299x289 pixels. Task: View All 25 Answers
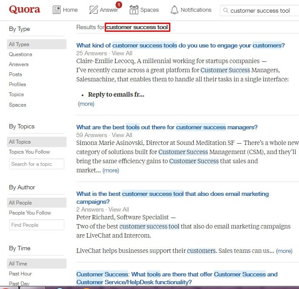tap(122, 53)
